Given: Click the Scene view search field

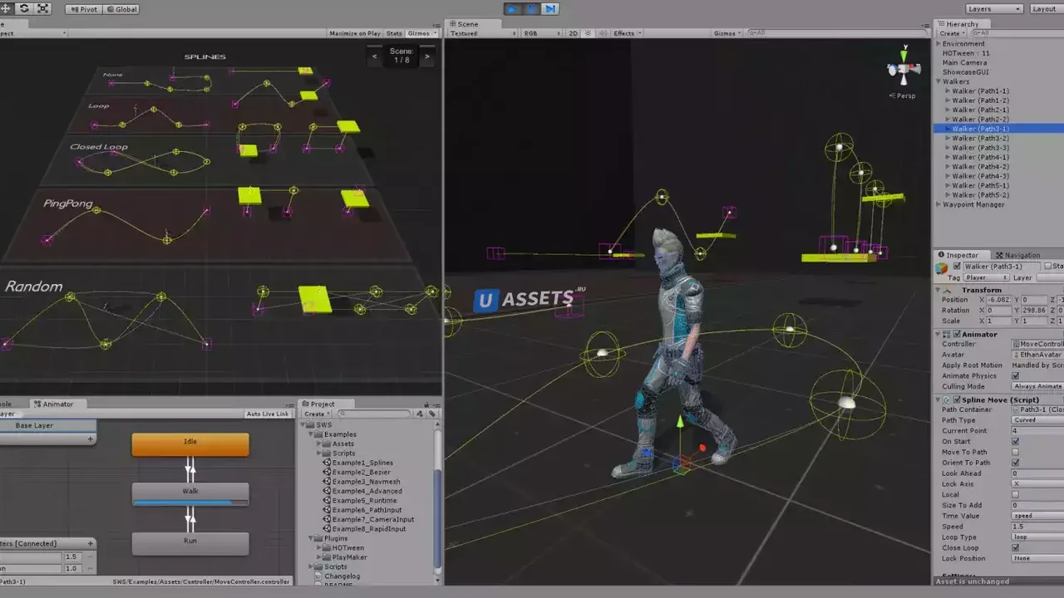Looking at the screenshot, I should [x=835, y=33].
